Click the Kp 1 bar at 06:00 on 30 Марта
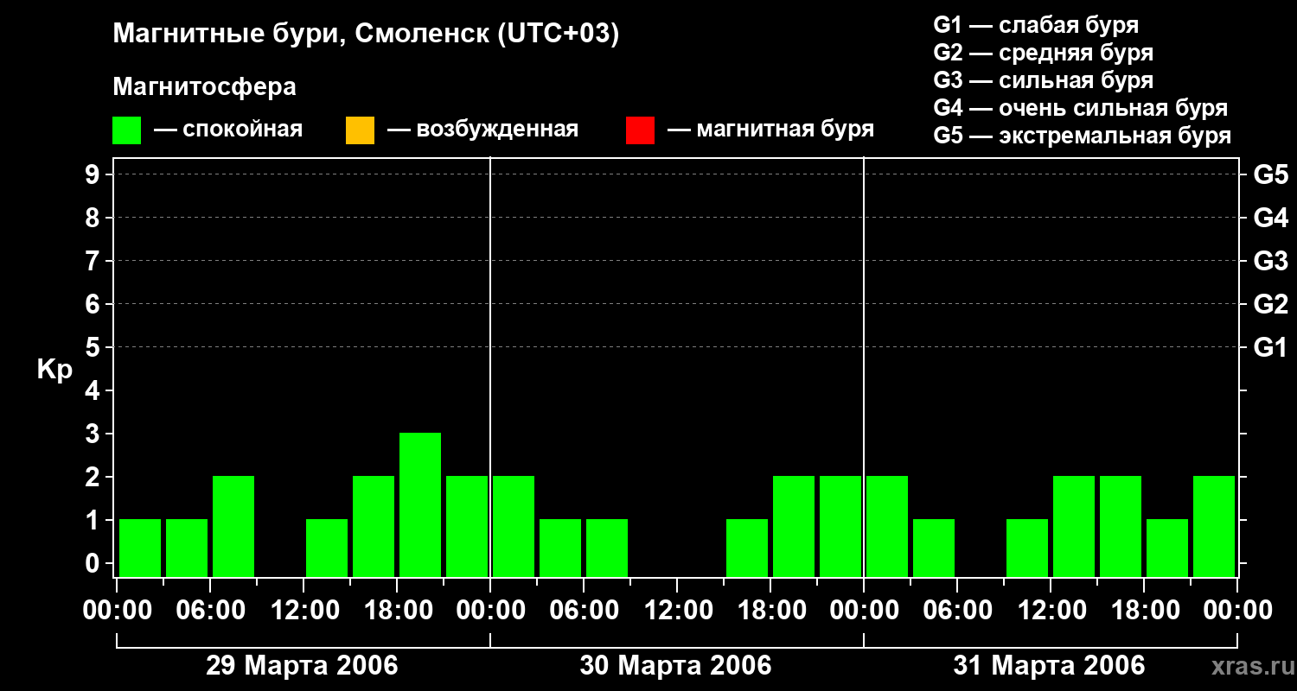Viewport: 1297px width, 691px height. [x=607, y=548]
